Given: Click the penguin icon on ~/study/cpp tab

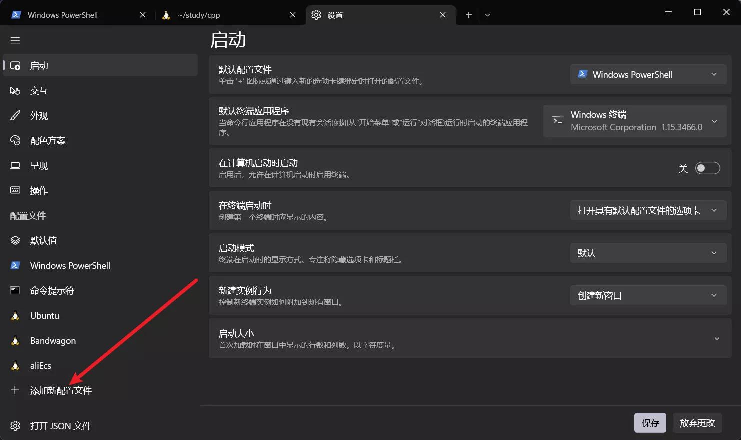Looking at the screenshot, I should click(166, 15).
